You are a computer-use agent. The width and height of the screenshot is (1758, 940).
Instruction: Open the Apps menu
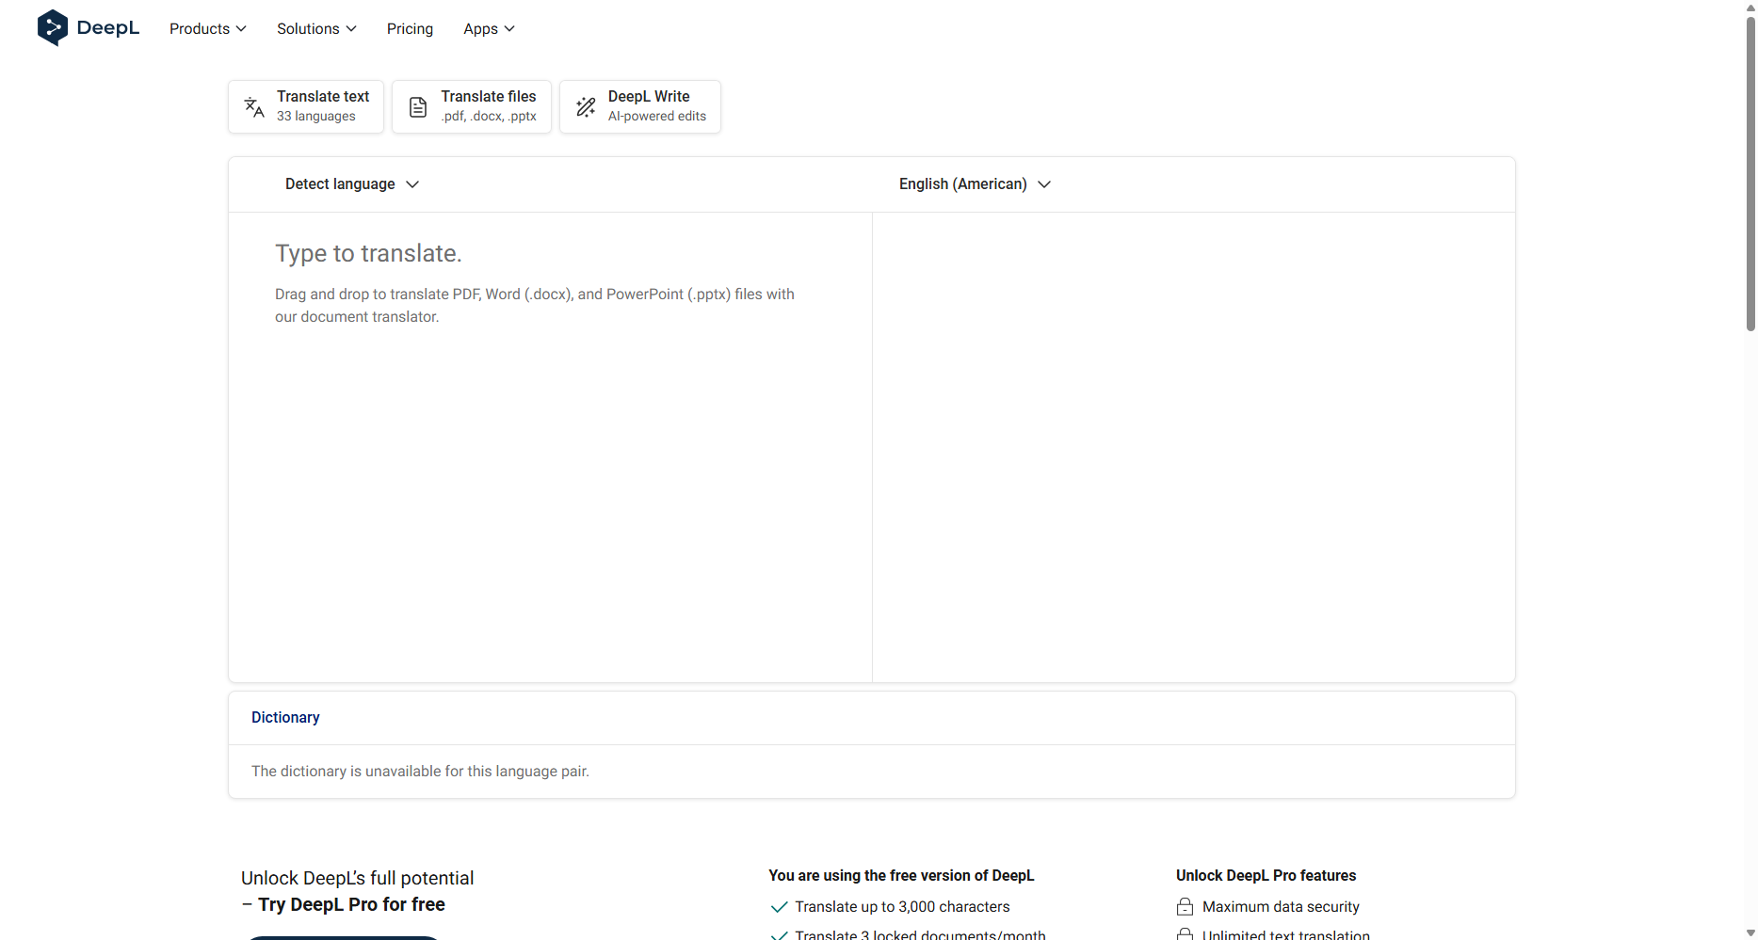pyautogui.click(x=489, y=28)
